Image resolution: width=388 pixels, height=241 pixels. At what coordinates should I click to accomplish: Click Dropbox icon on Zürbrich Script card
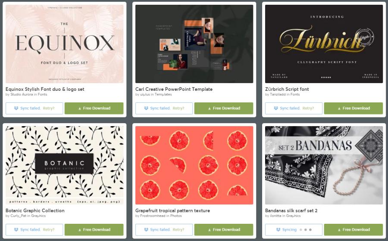275,108
